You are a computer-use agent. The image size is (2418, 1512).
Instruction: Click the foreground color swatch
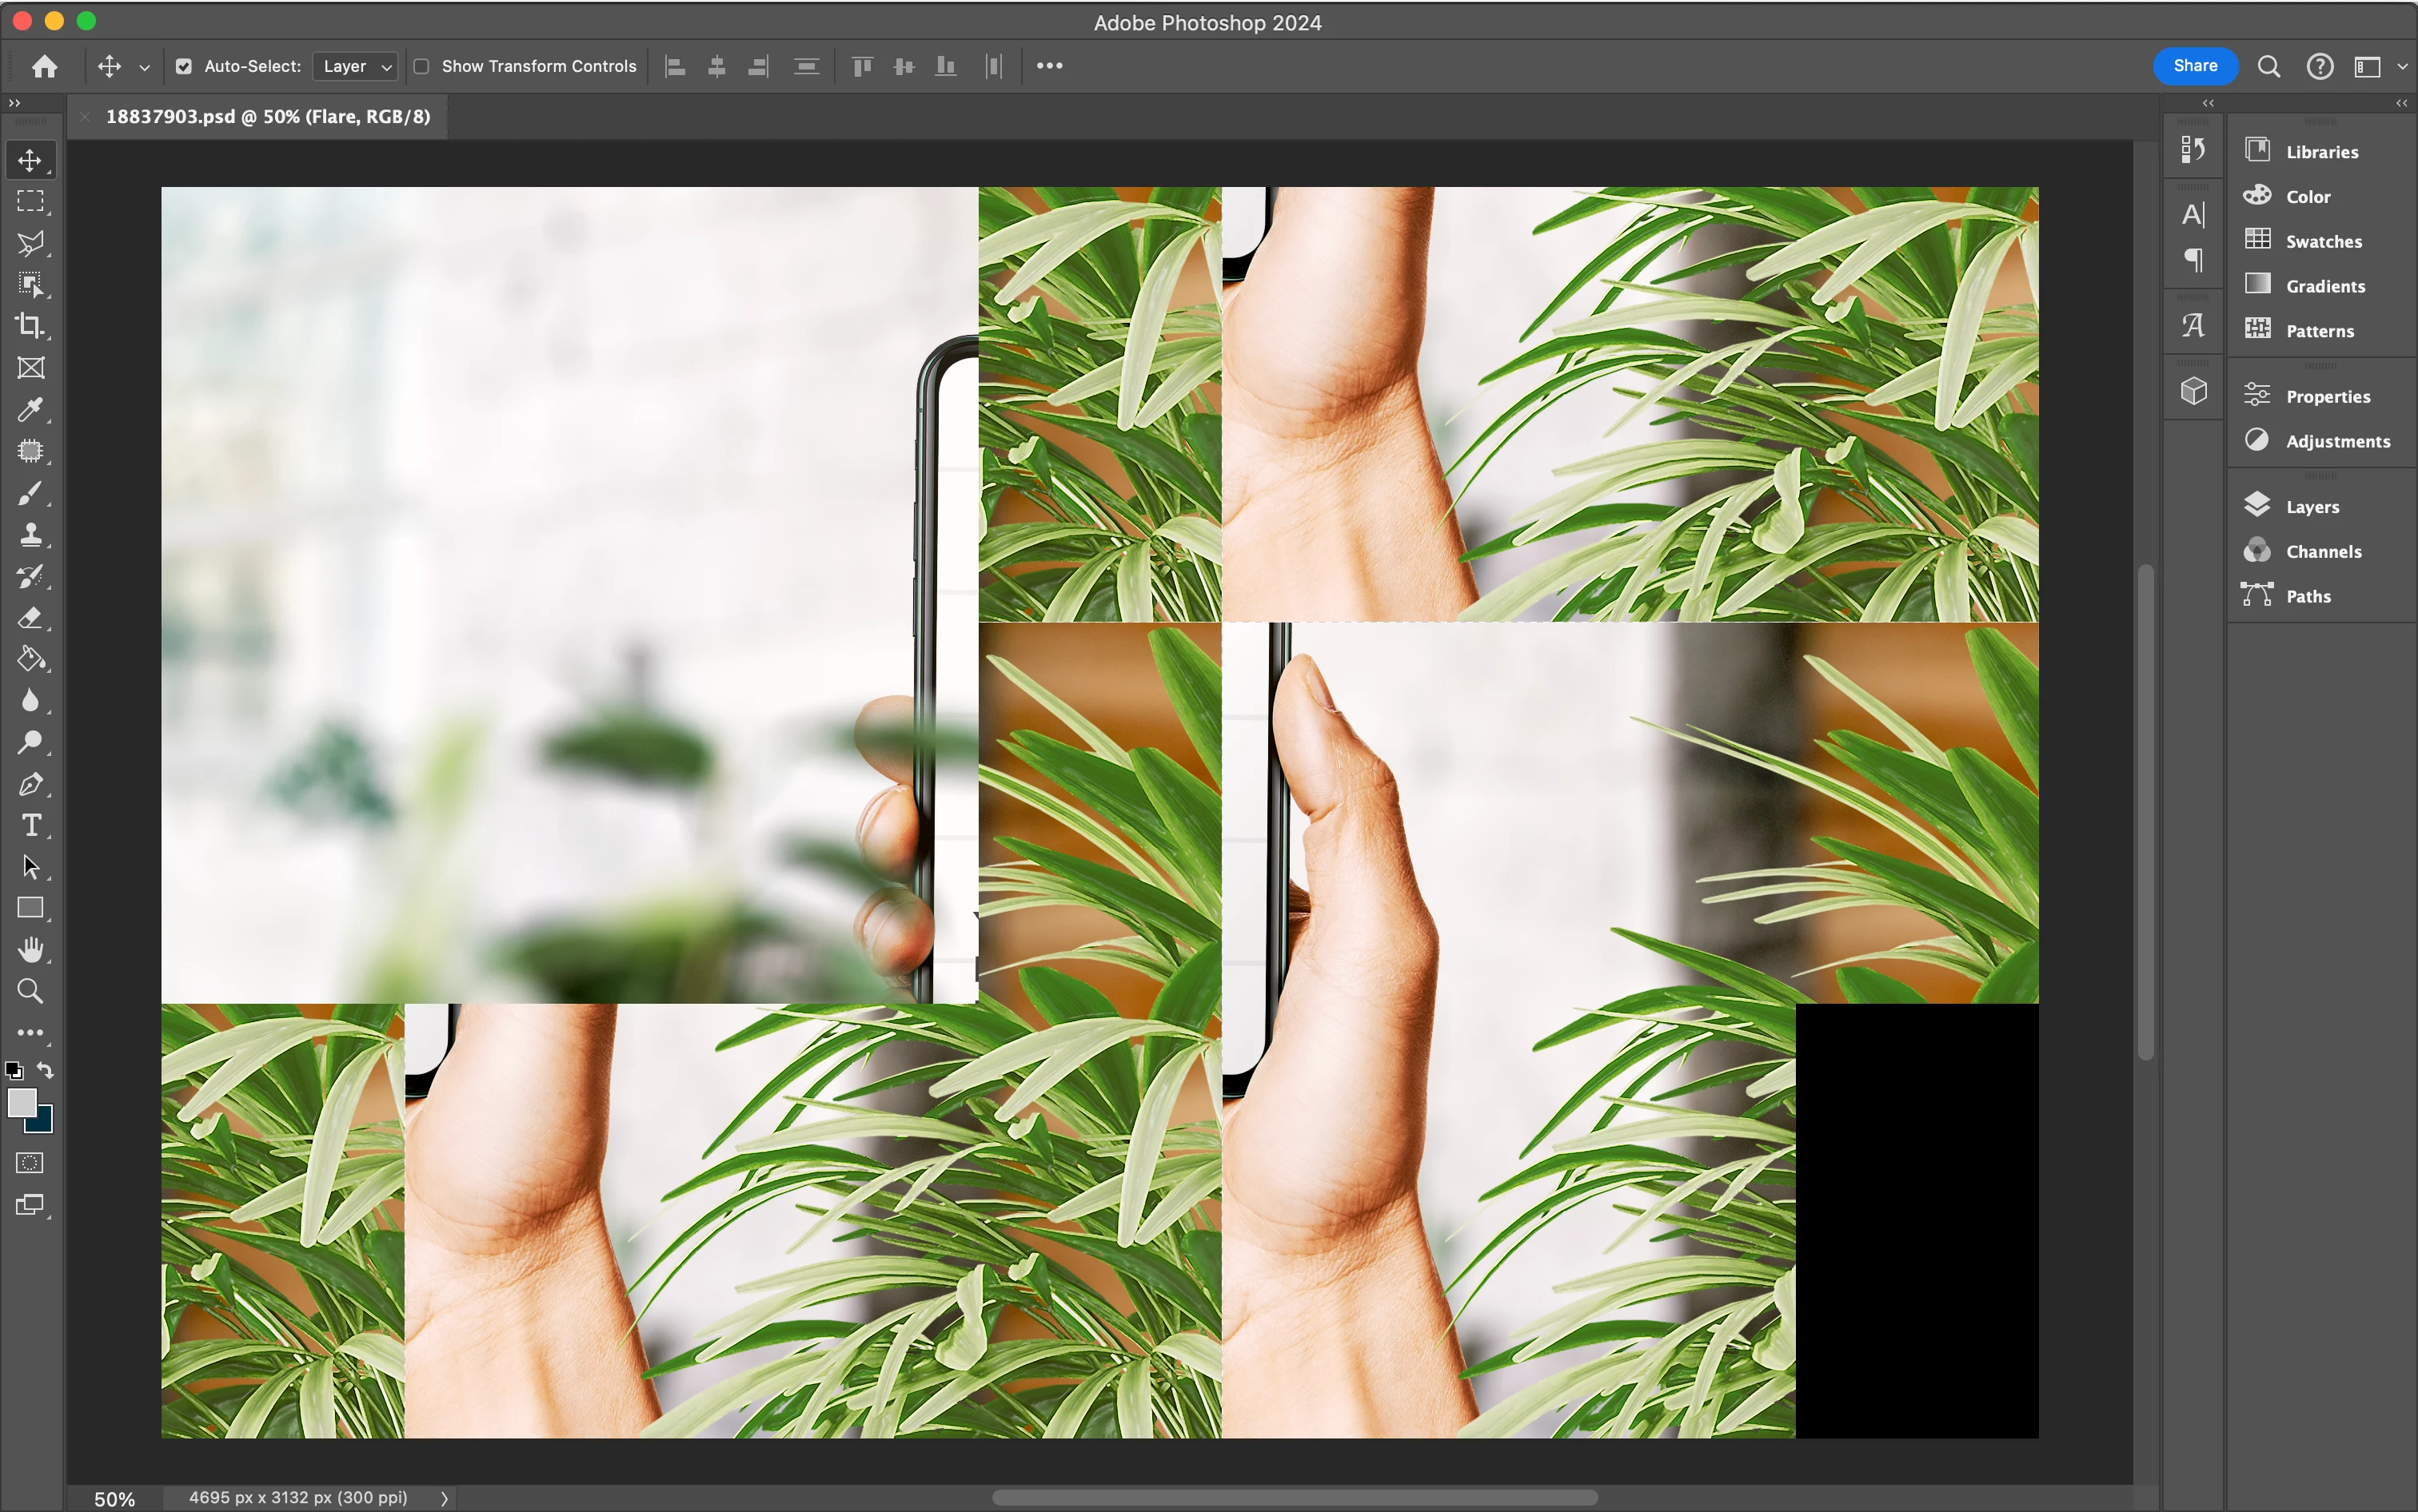point(22,1103)
